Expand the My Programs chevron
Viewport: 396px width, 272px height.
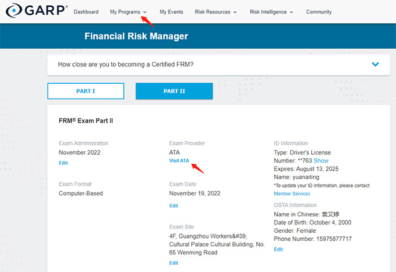coord(145,12)
